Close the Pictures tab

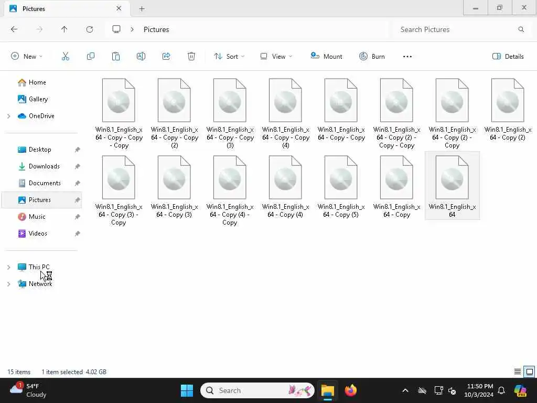point(119,8)
